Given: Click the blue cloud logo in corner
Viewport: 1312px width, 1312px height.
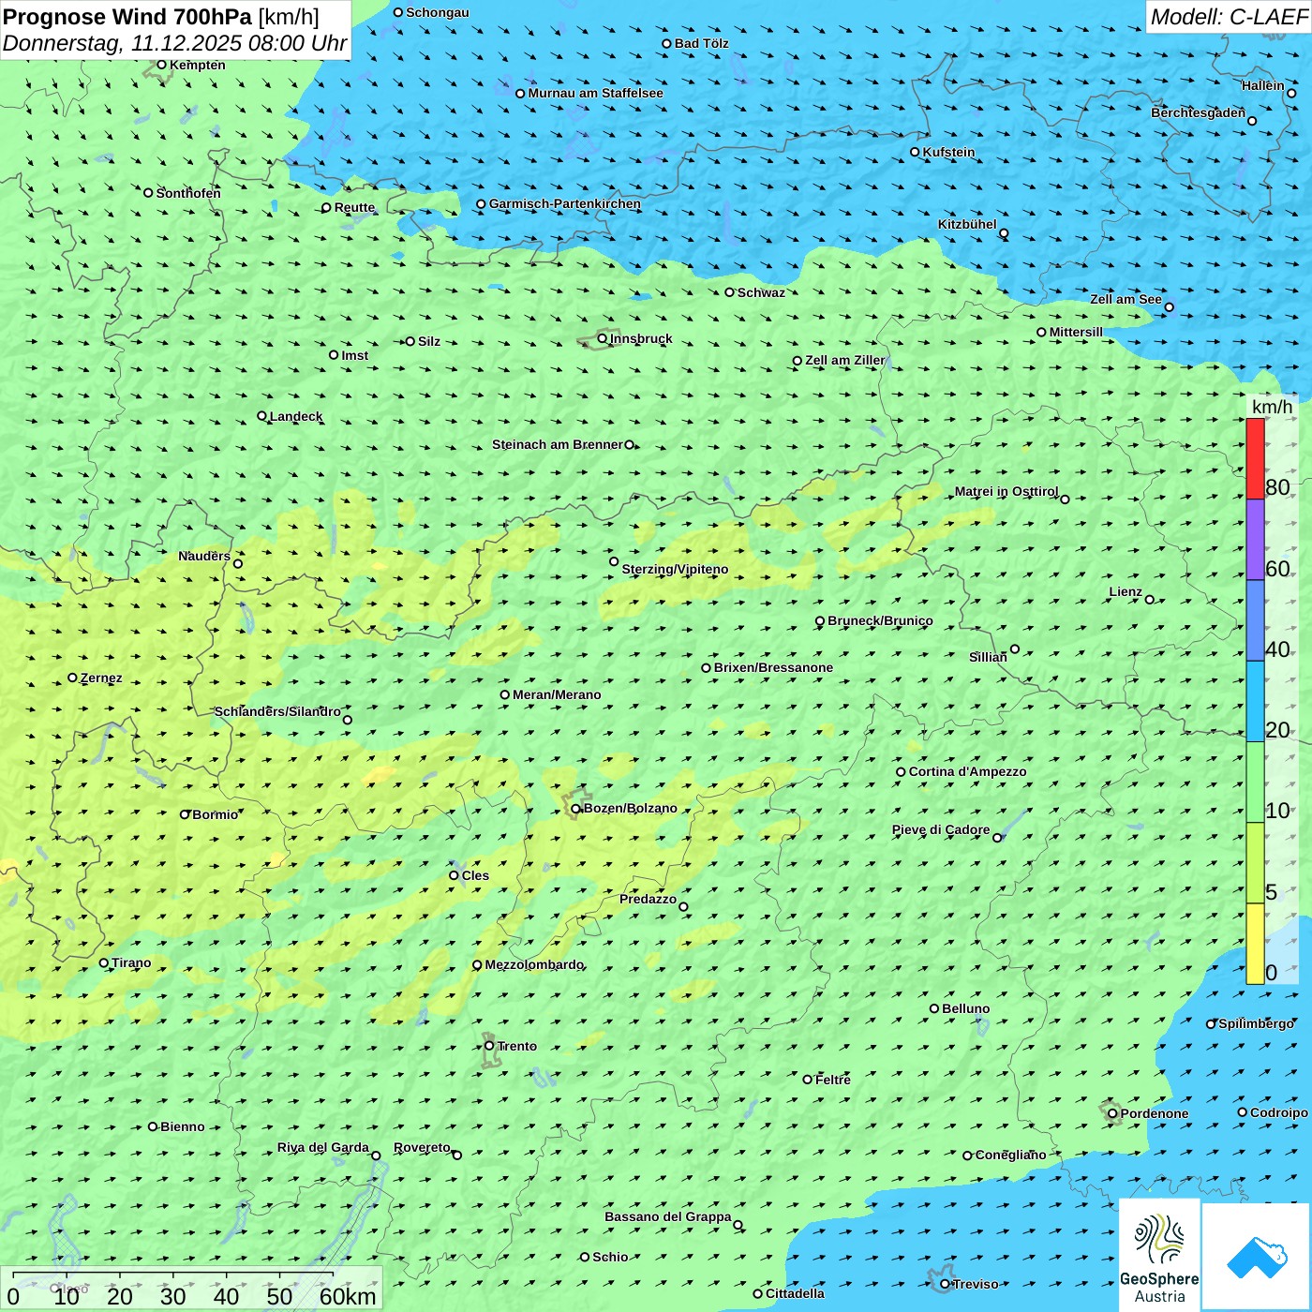Looking at the screenshot, I should tap(1257, 1256).
